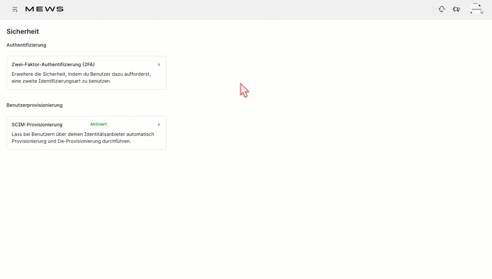The height and width of the screenshot is (279, 492).
Task: Select the Benutzerprovisionierung section heading
Action: pos(34,105)
